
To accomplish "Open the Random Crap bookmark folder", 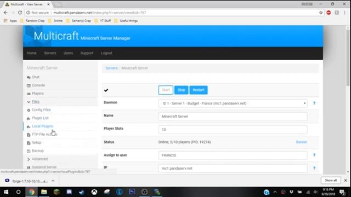I will pos(32,21).
